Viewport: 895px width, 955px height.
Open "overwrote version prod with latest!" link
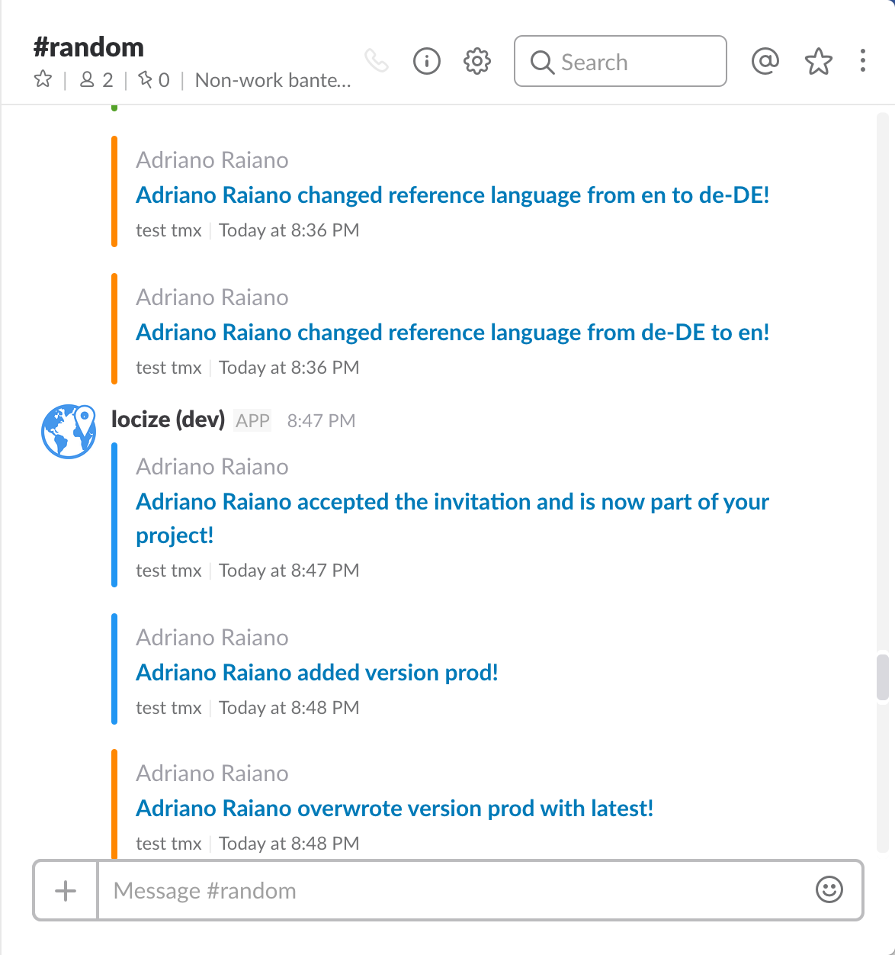[394, 809]
